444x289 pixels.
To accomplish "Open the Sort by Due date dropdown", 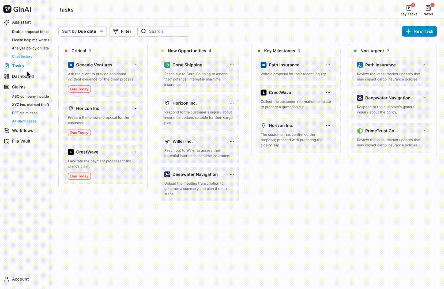I will (82, 31).
